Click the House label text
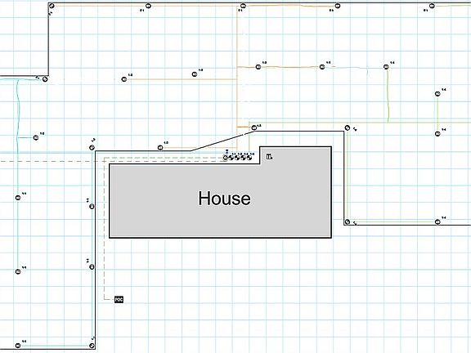 [224, 199]
